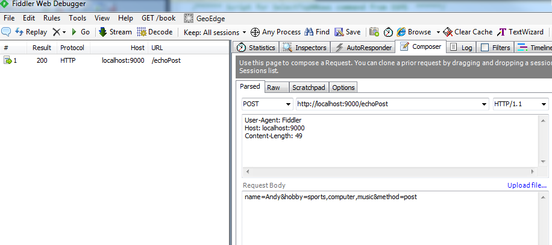The height and width of the screenshot is (245, 552).
Task: Click the Go resume button
Action: (x=81, y=32)
